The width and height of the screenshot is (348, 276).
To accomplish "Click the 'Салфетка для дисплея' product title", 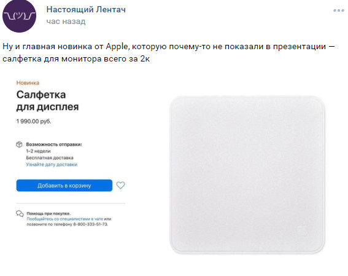I will [47, 101].
